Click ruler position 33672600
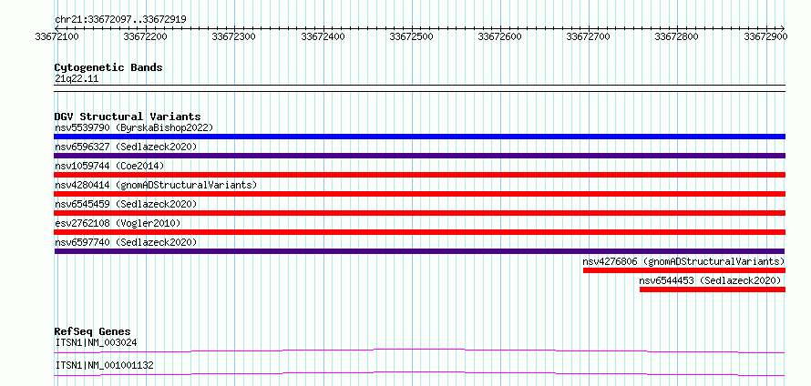 pos(499,36)
